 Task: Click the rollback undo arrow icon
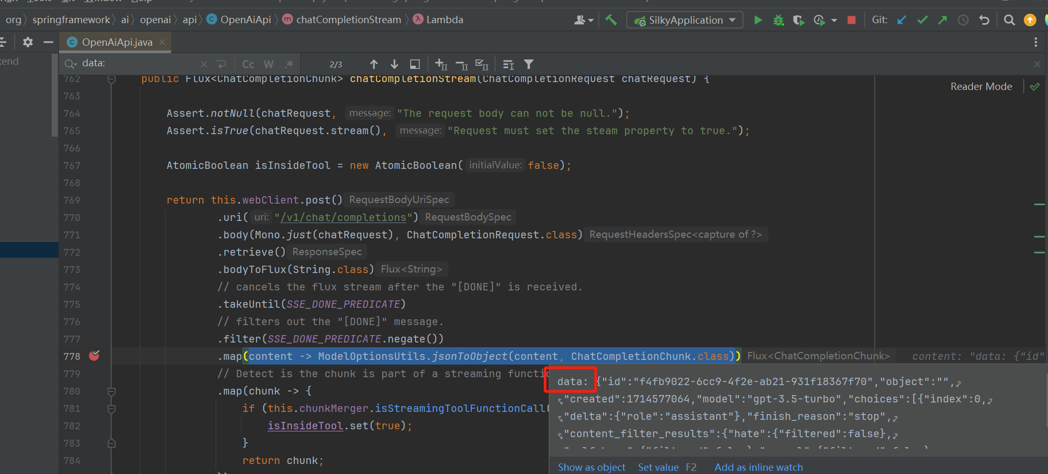point(984,20)
